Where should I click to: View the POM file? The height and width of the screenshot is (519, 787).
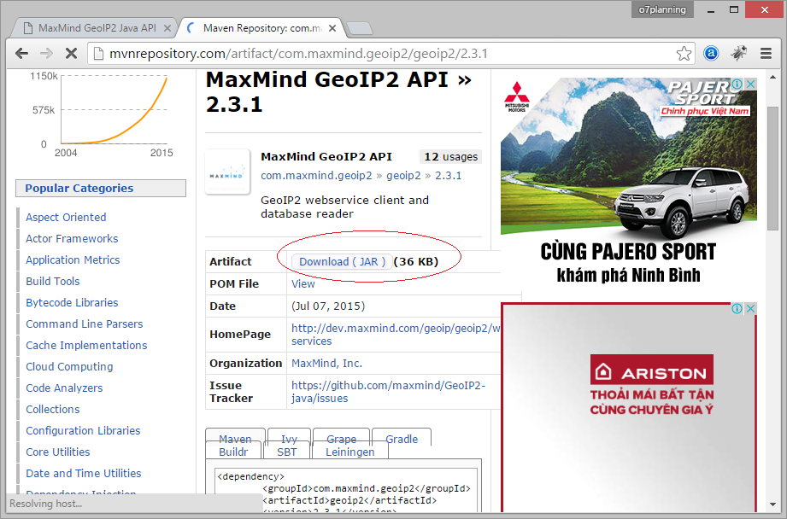[x=303, y=283]
